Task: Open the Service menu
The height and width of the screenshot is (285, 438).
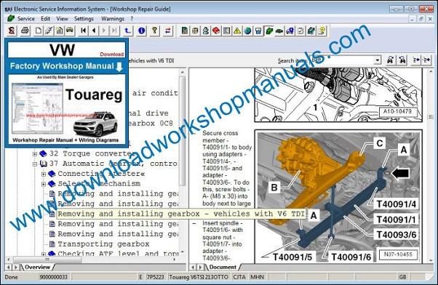Action: (x=26, y=19)
